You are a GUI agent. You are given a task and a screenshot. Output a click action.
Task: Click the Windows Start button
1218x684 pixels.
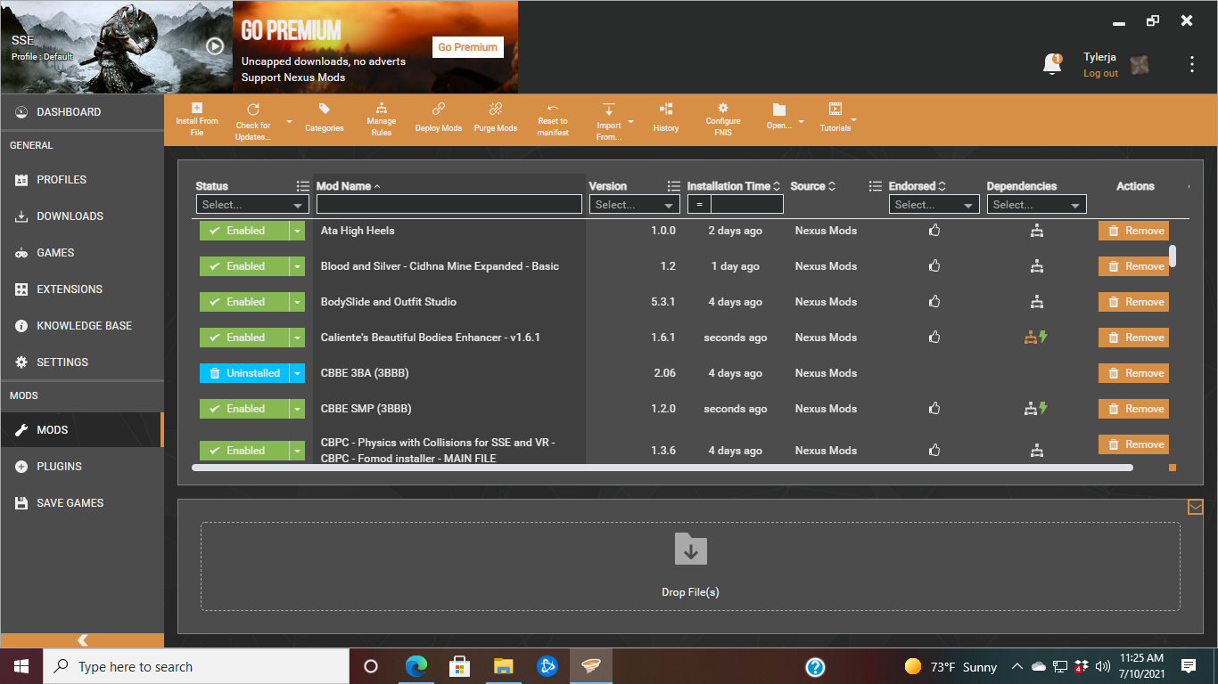[21, 666]
